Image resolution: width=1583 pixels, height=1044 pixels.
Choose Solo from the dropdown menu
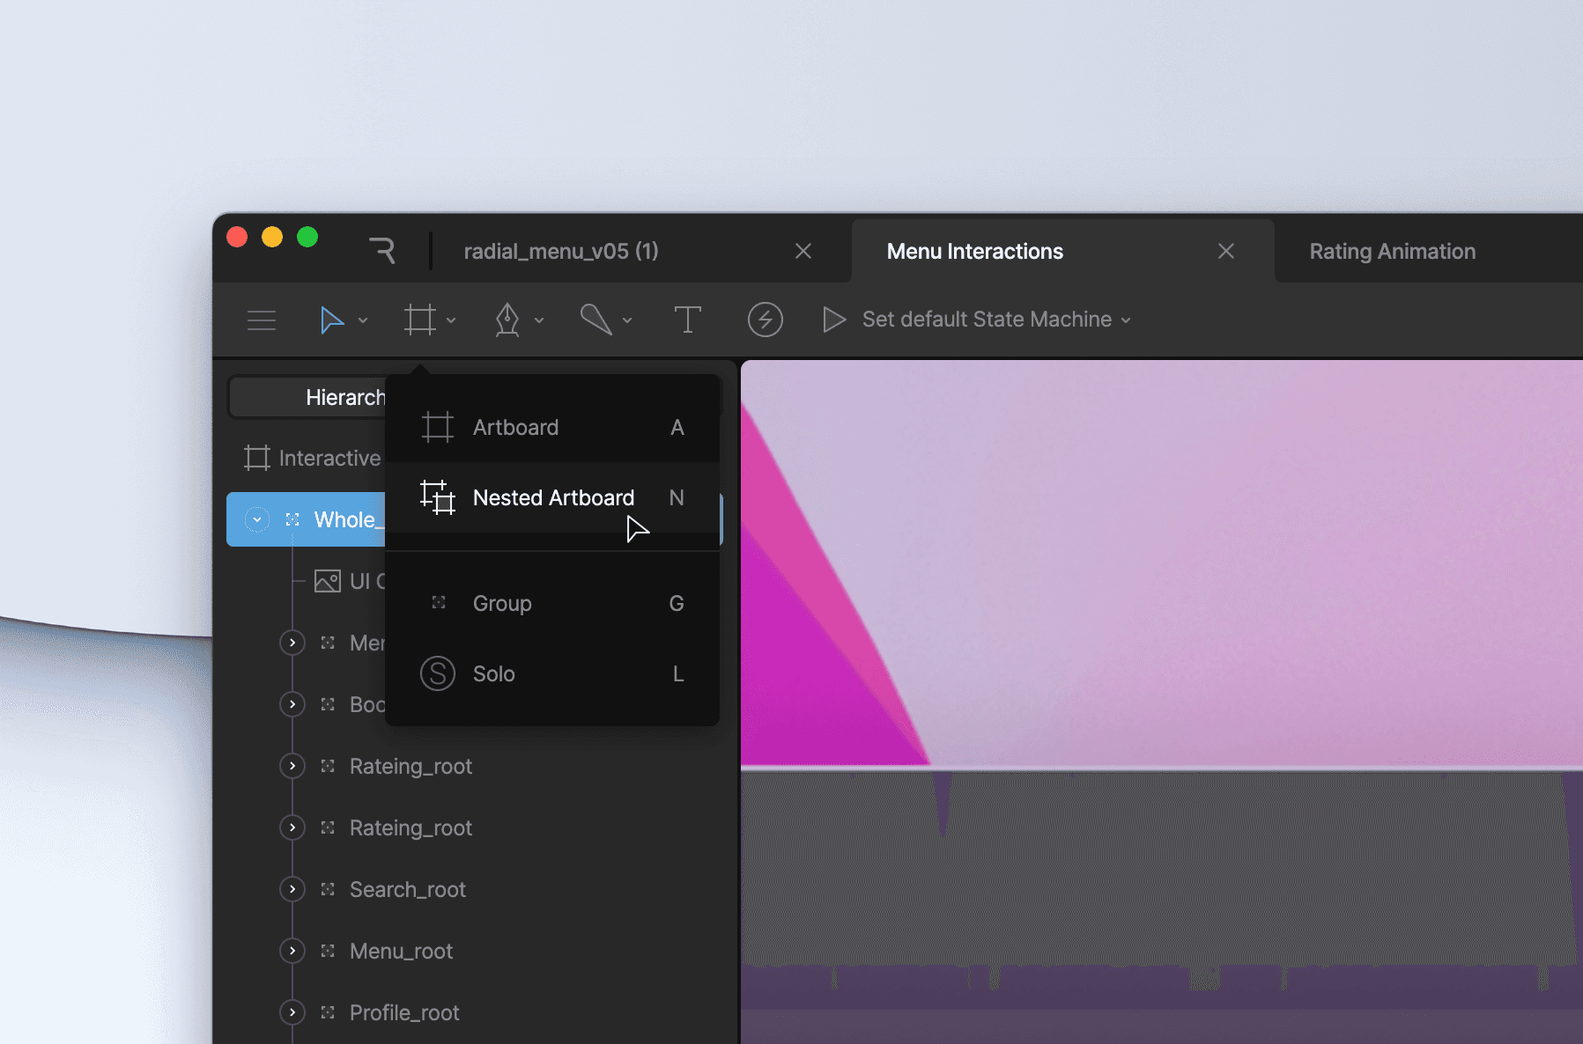[x=552, y=673]
